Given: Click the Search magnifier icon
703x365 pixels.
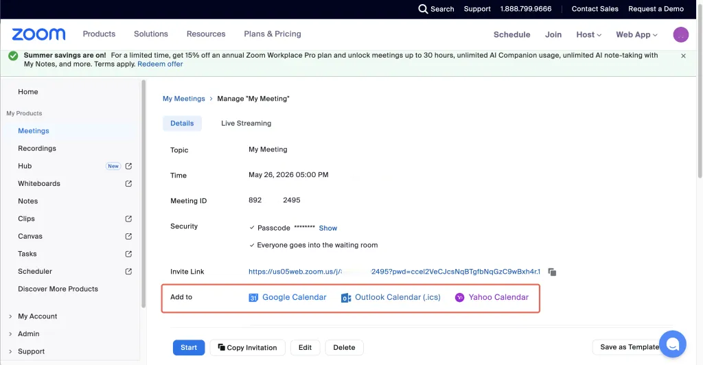Looking at the screenshot, I should (x=423, y=9).
